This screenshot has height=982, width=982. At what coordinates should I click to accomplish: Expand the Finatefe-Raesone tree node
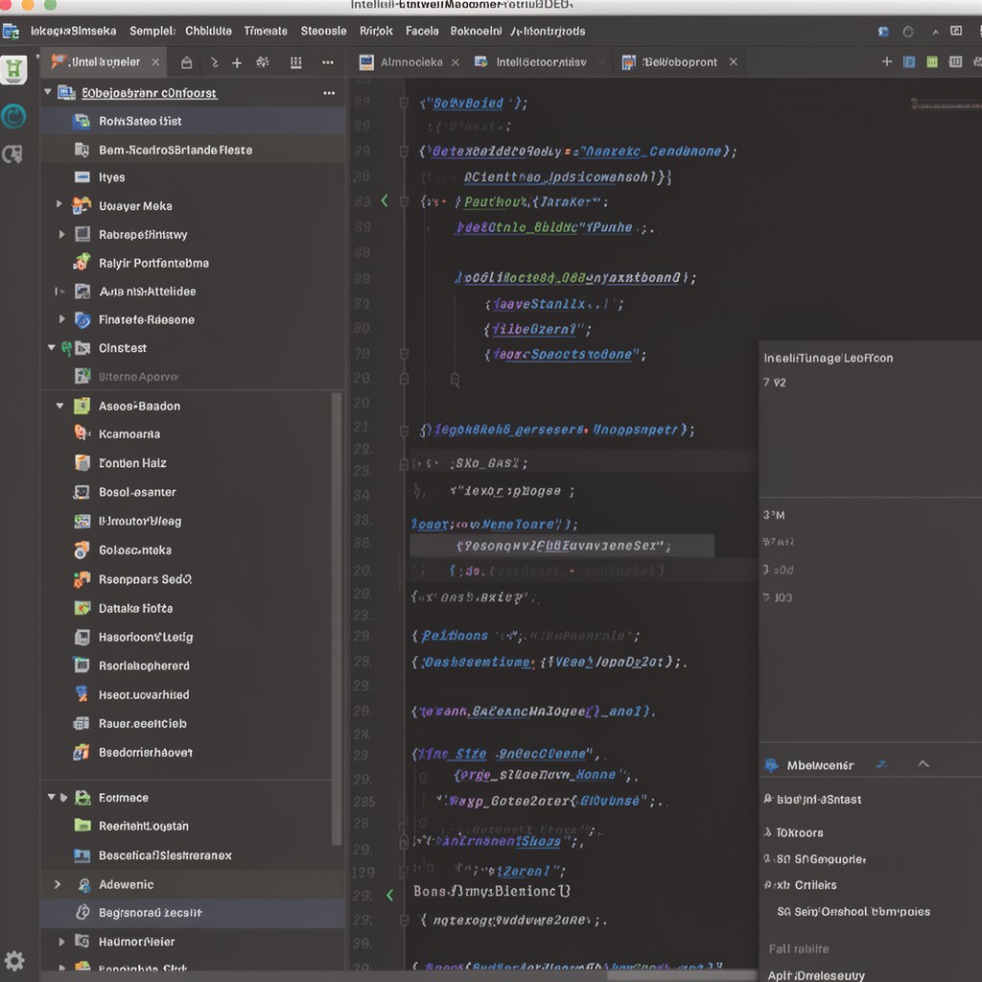coord(61,318)
